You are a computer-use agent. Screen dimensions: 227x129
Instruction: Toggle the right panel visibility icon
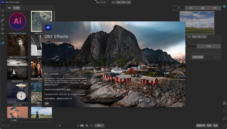(x=224, y=126)
